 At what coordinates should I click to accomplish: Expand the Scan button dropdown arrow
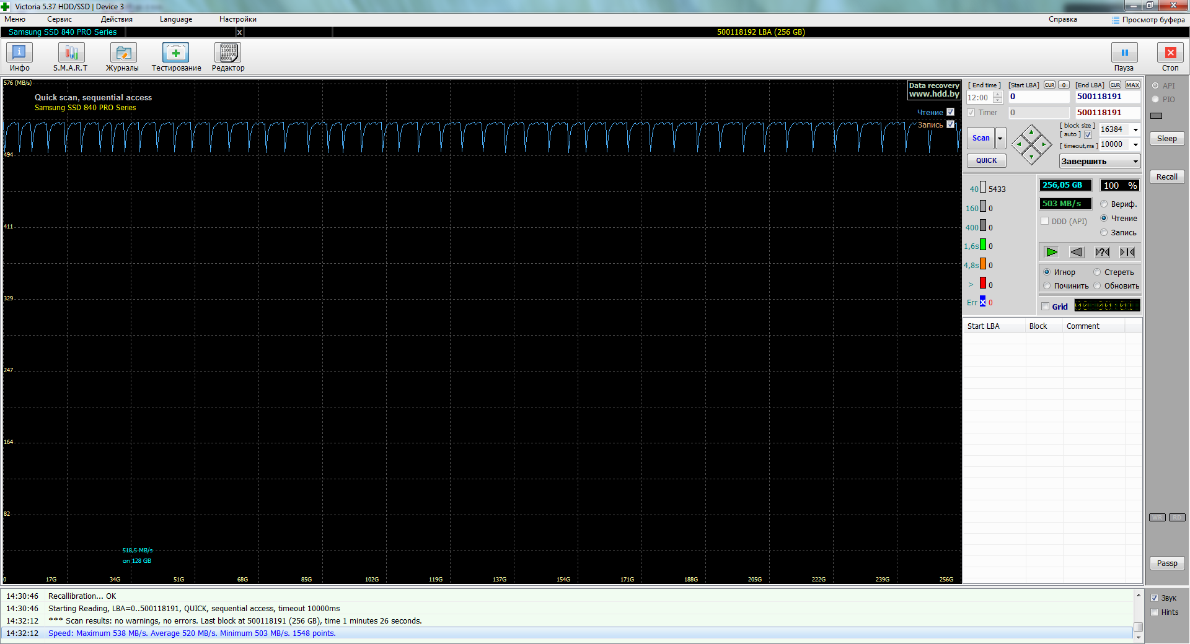tap(1000, 138)
